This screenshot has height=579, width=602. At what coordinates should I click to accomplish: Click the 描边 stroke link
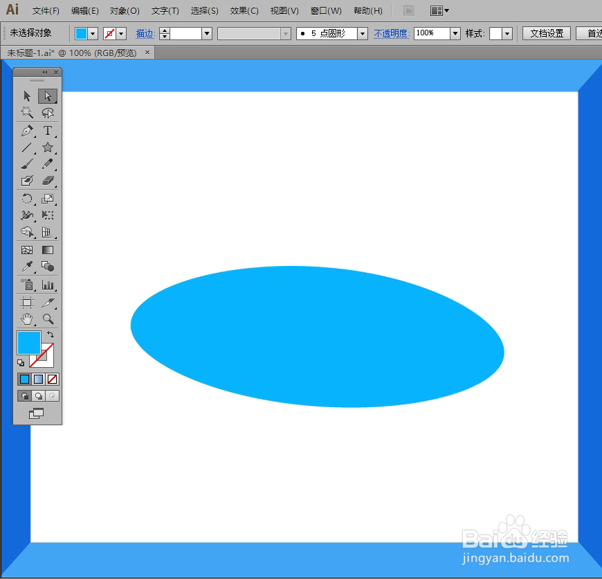pyautogui.click(x=145, y=34)
